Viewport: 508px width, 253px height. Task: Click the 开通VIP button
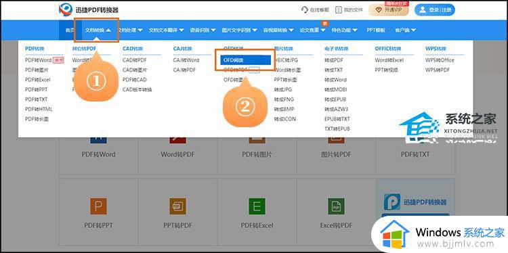389,9
